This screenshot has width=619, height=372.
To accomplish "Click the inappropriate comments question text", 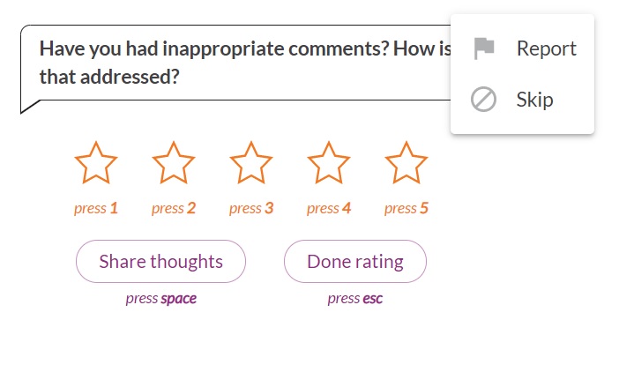I will click(x=245, y=63).
